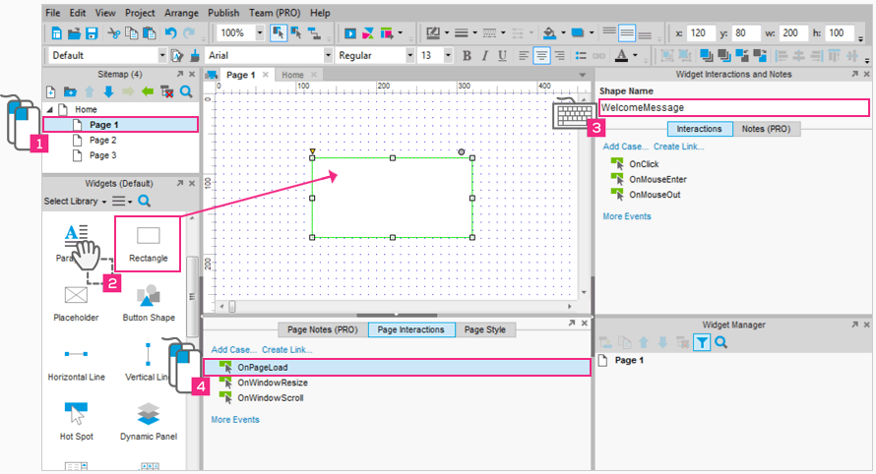
Task: Add a new page in Sitemap
Action: (x=51, y=90)
